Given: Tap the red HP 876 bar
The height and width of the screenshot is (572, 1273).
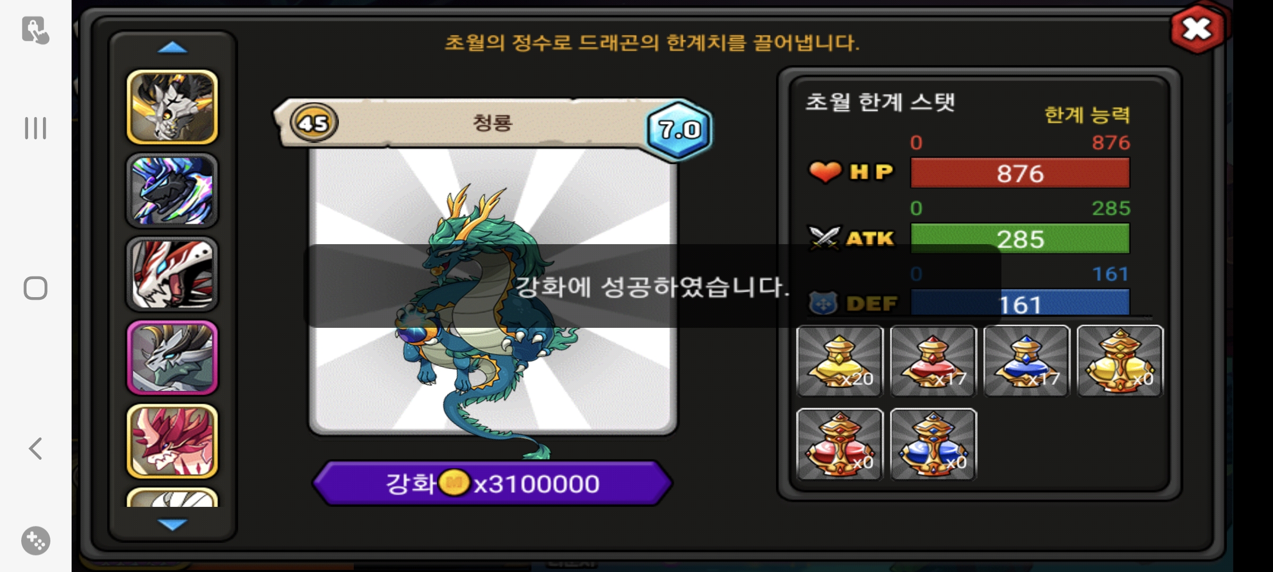Looking at the screenshot, I should tap(1020, 173).
